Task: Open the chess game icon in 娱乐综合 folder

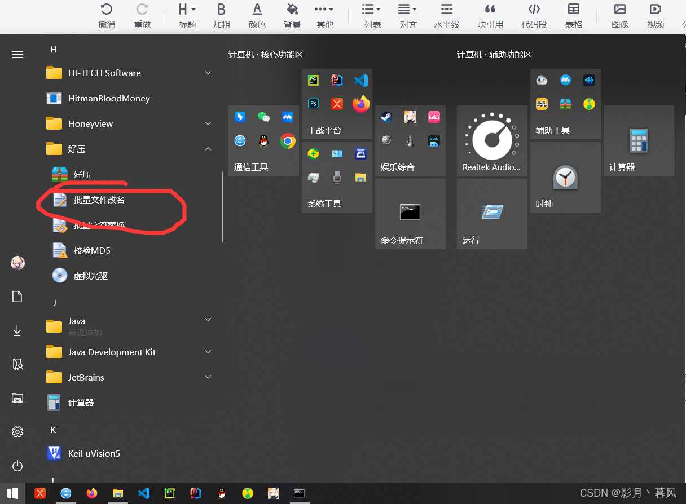Action: click(410, 140)
